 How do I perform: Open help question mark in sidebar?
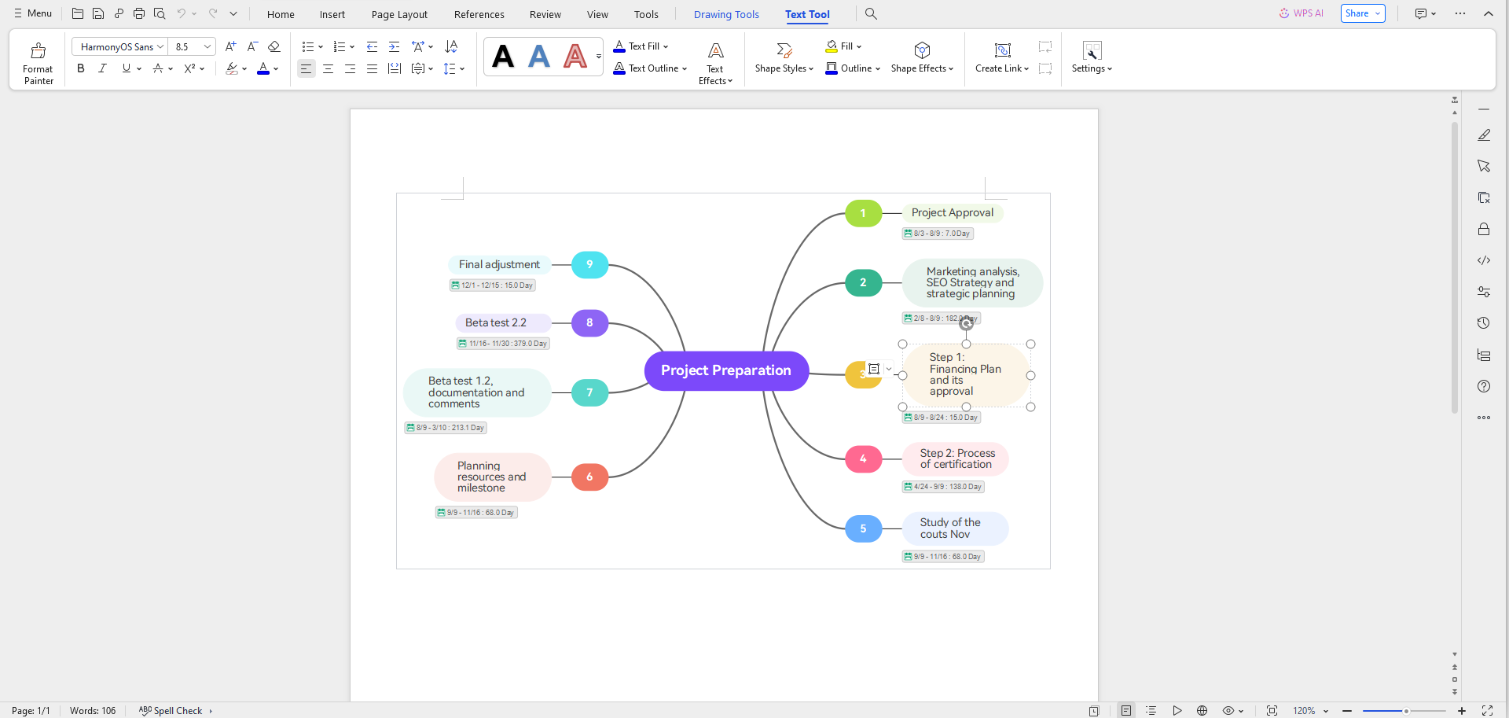coord(1484,386)
